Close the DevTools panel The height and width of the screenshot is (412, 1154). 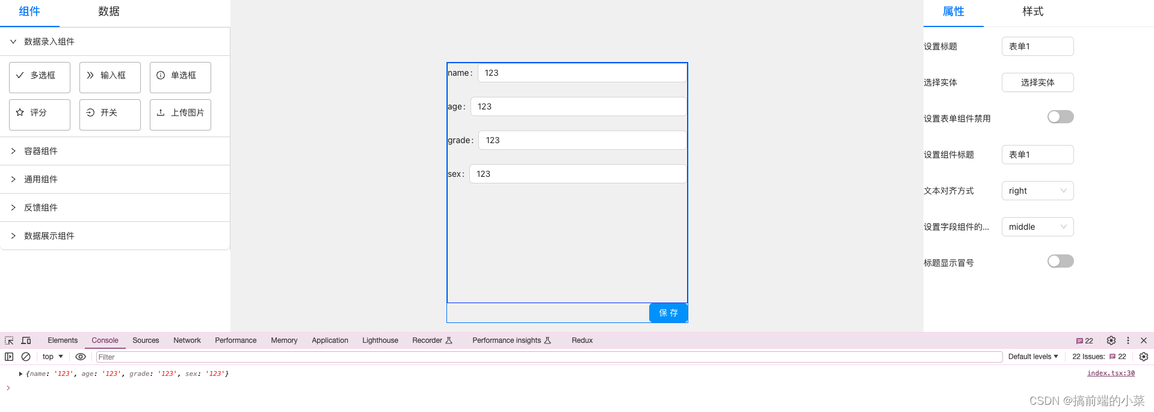pyautogui.click(x=1144, y=340)
